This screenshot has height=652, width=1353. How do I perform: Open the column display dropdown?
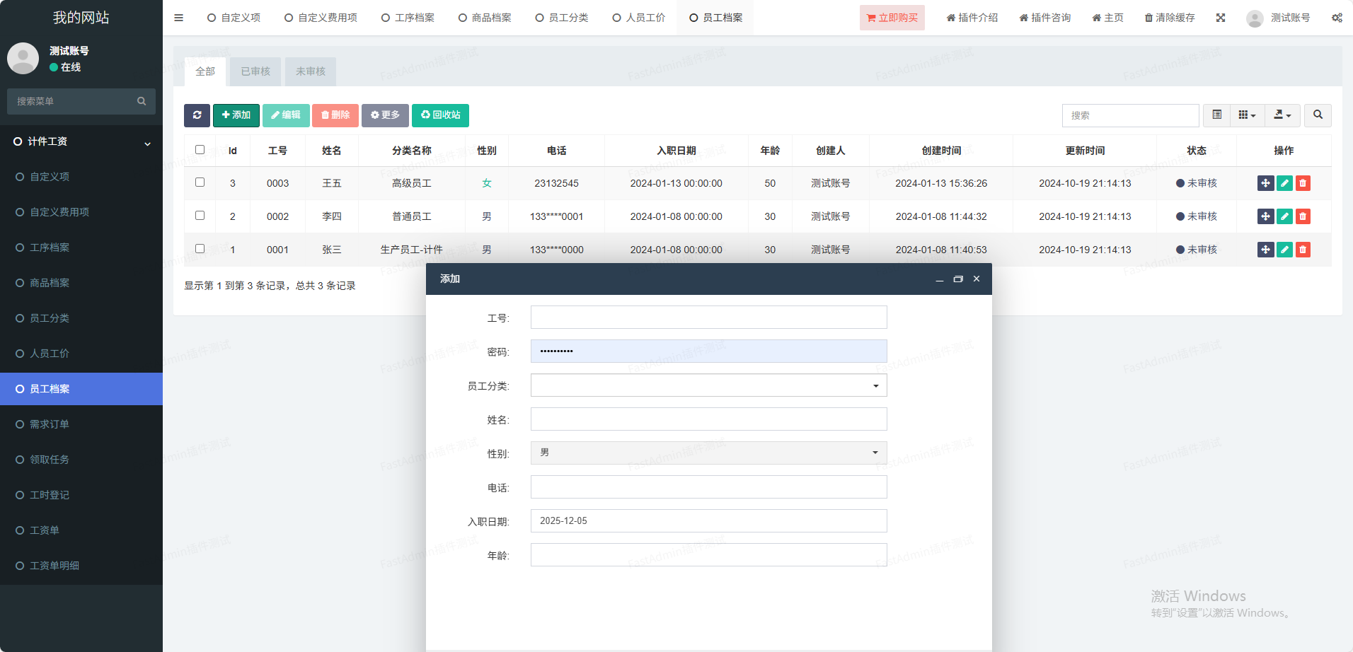click(x=1247, y=115)
